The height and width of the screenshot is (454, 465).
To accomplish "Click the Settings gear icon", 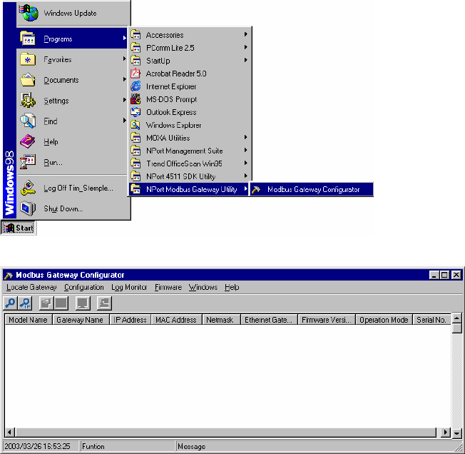I will click(x=28, y=100).
